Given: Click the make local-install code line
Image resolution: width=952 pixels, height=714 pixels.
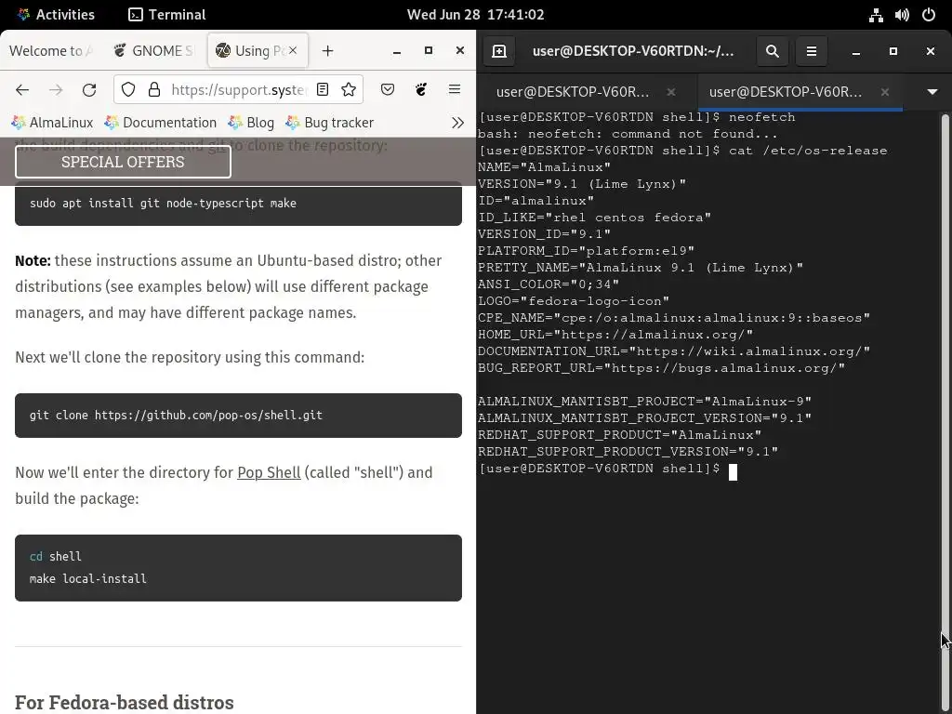Looking at the screenshot, I should [x=88, y=578].
